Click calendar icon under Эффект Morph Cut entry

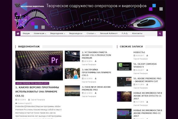click(134, 84)
